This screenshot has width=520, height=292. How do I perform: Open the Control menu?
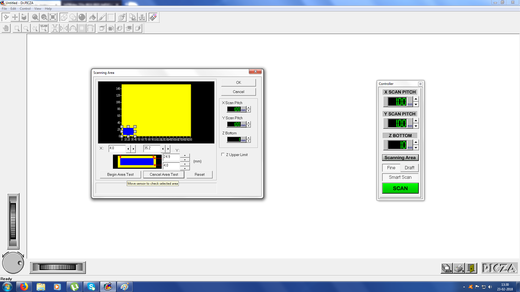coord(25,9)
